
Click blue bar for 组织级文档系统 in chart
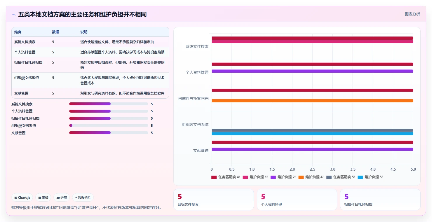312,134
